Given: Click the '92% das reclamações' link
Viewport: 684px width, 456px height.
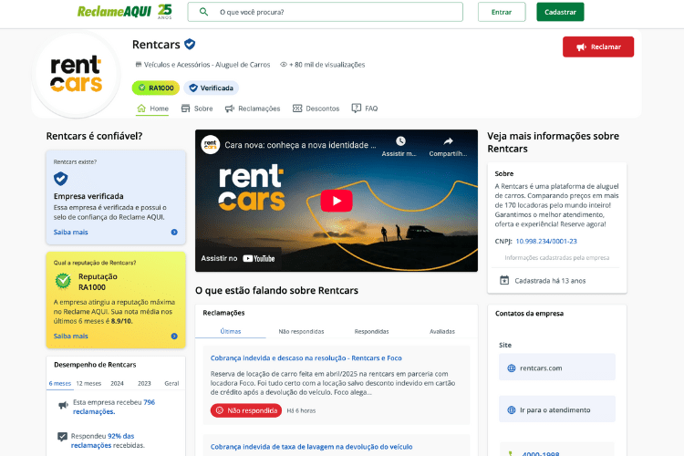Looking at the screenshot, I should click(x=102, y=440).
